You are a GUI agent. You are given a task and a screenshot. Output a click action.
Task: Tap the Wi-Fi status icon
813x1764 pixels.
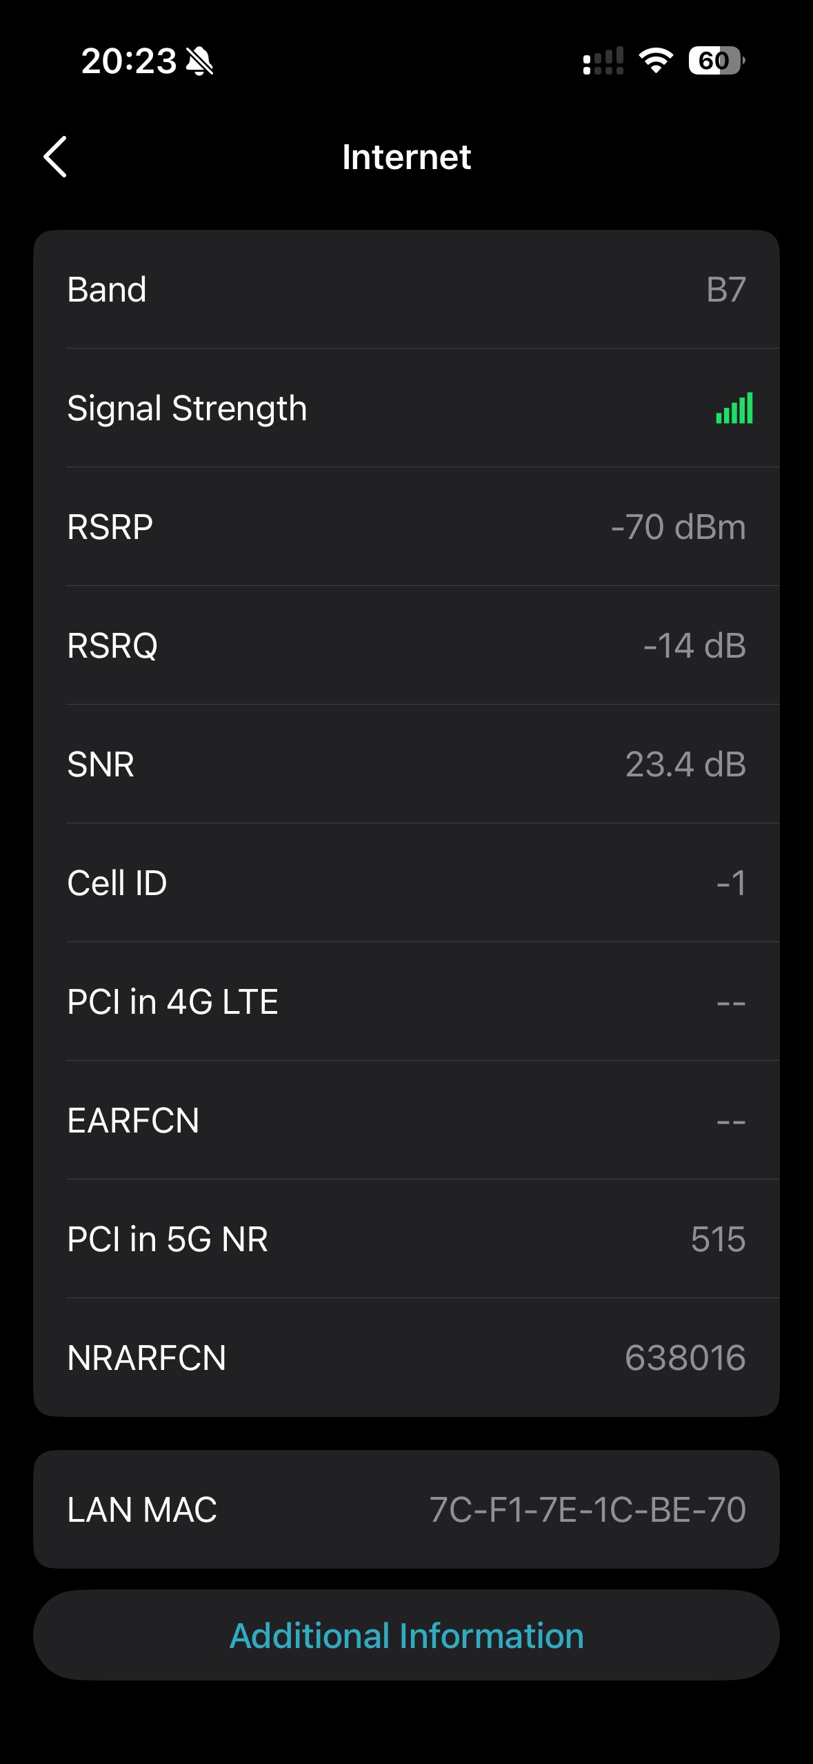click(656, 61)
